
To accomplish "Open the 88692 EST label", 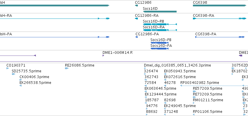I will point(152,112).
